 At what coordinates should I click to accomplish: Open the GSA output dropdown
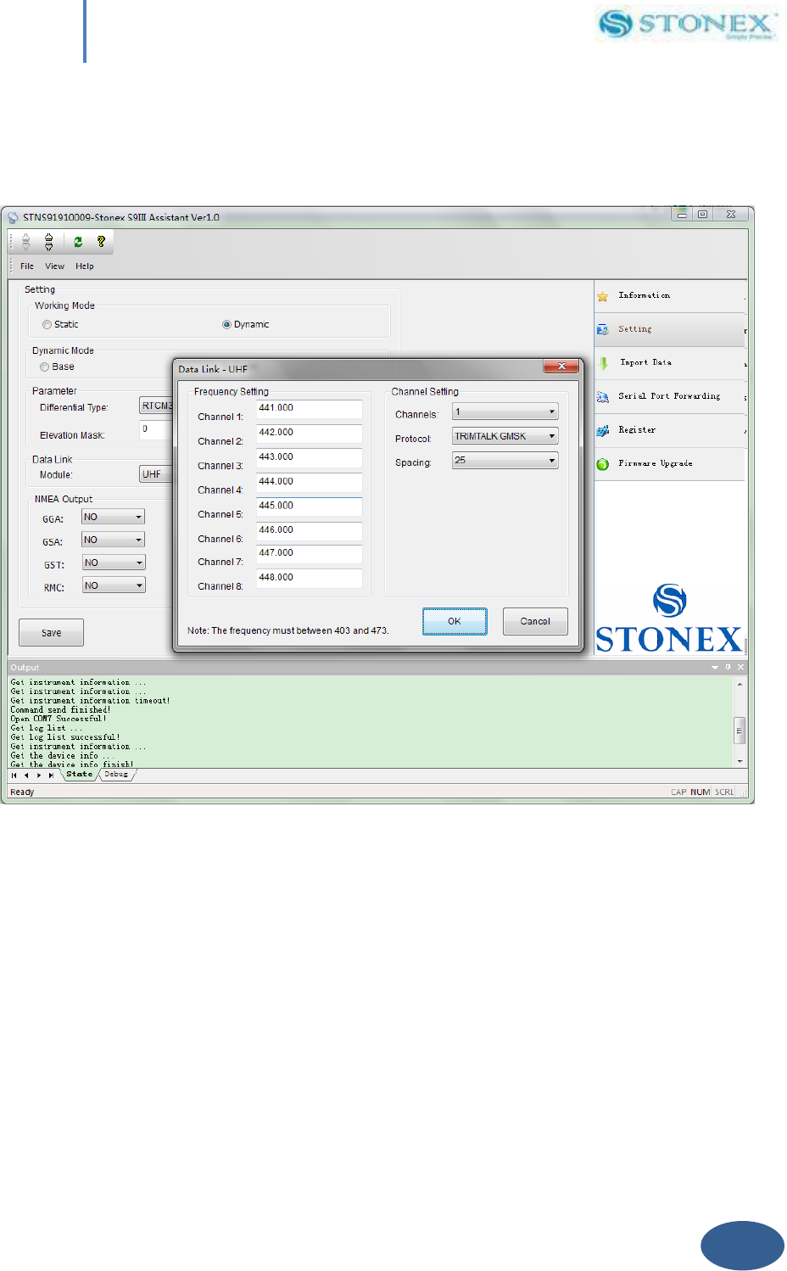(x=113, y=540)
